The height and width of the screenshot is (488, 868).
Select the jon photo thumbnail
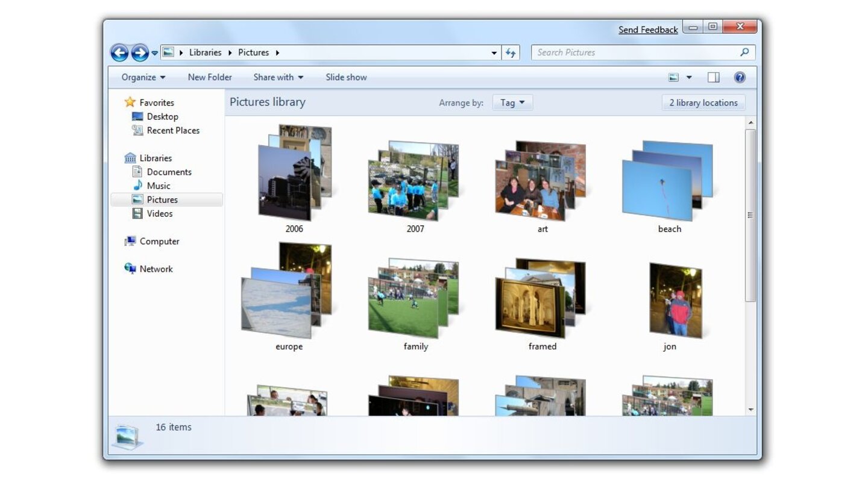click(x=676, y=300)
